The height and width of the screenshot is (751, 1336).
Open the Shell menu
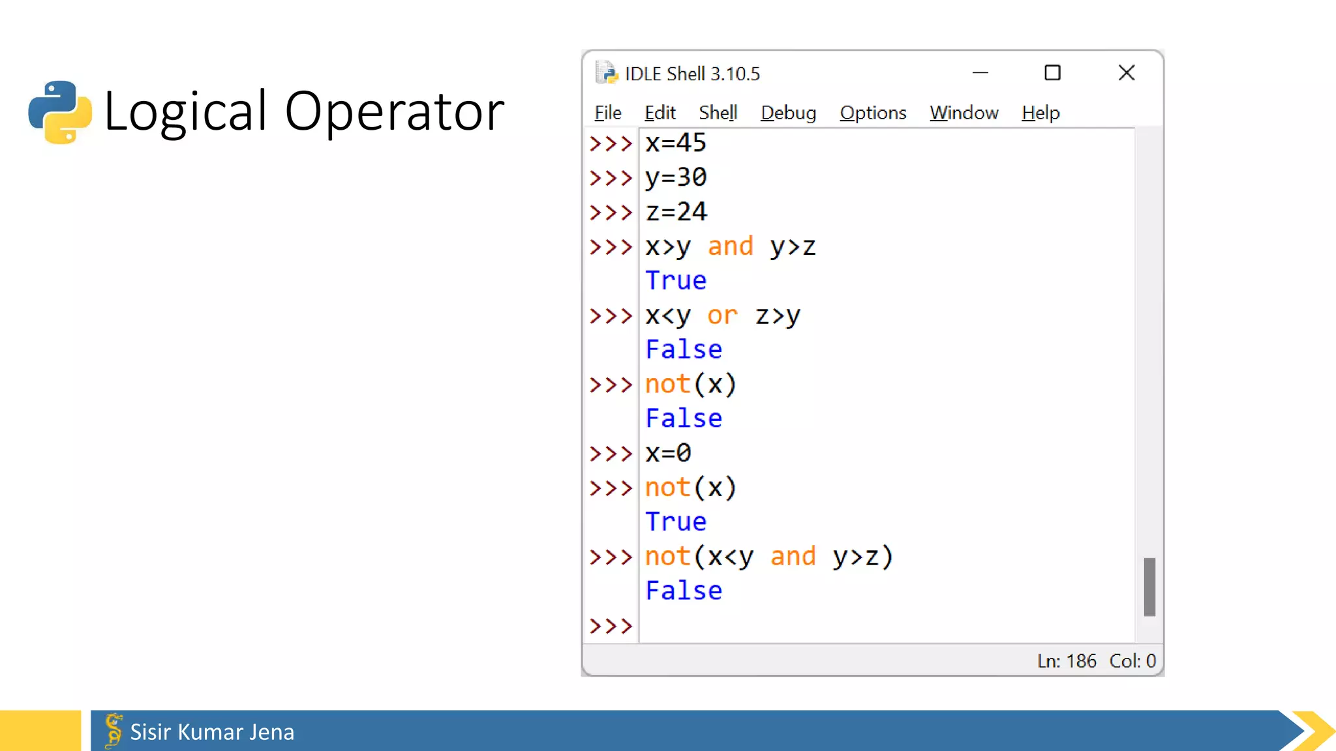click(x=718, y=113)
